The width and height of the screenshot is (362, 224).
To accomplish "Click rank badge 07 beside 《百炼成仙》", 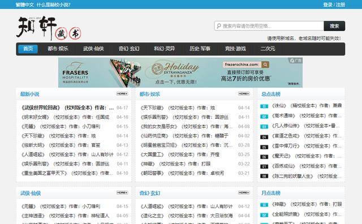I will 264,166.
